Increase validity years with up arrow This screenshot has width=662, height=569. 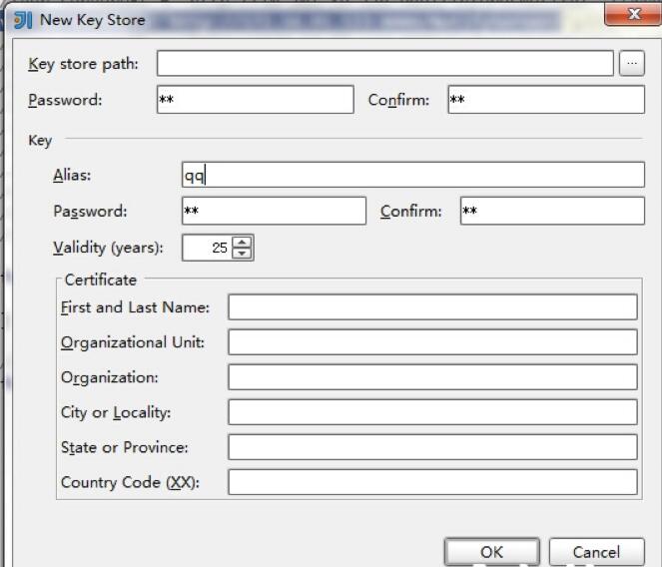click(x=243, y=243)
